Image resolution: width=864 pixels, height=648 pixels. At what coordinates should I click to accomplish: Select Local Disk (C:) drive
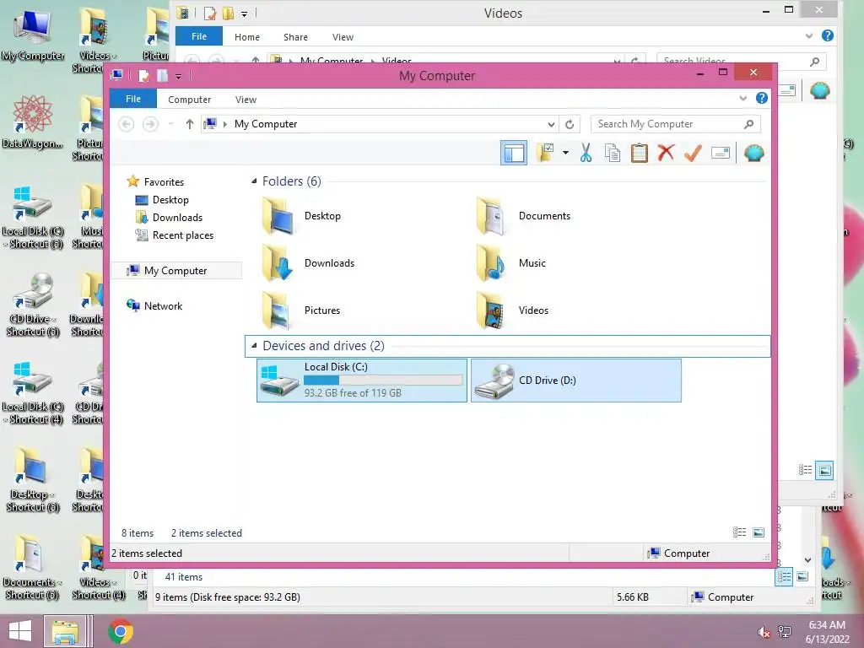click(x=362, y=381)
